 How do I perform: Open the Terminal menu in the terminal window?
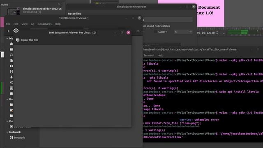149,55
